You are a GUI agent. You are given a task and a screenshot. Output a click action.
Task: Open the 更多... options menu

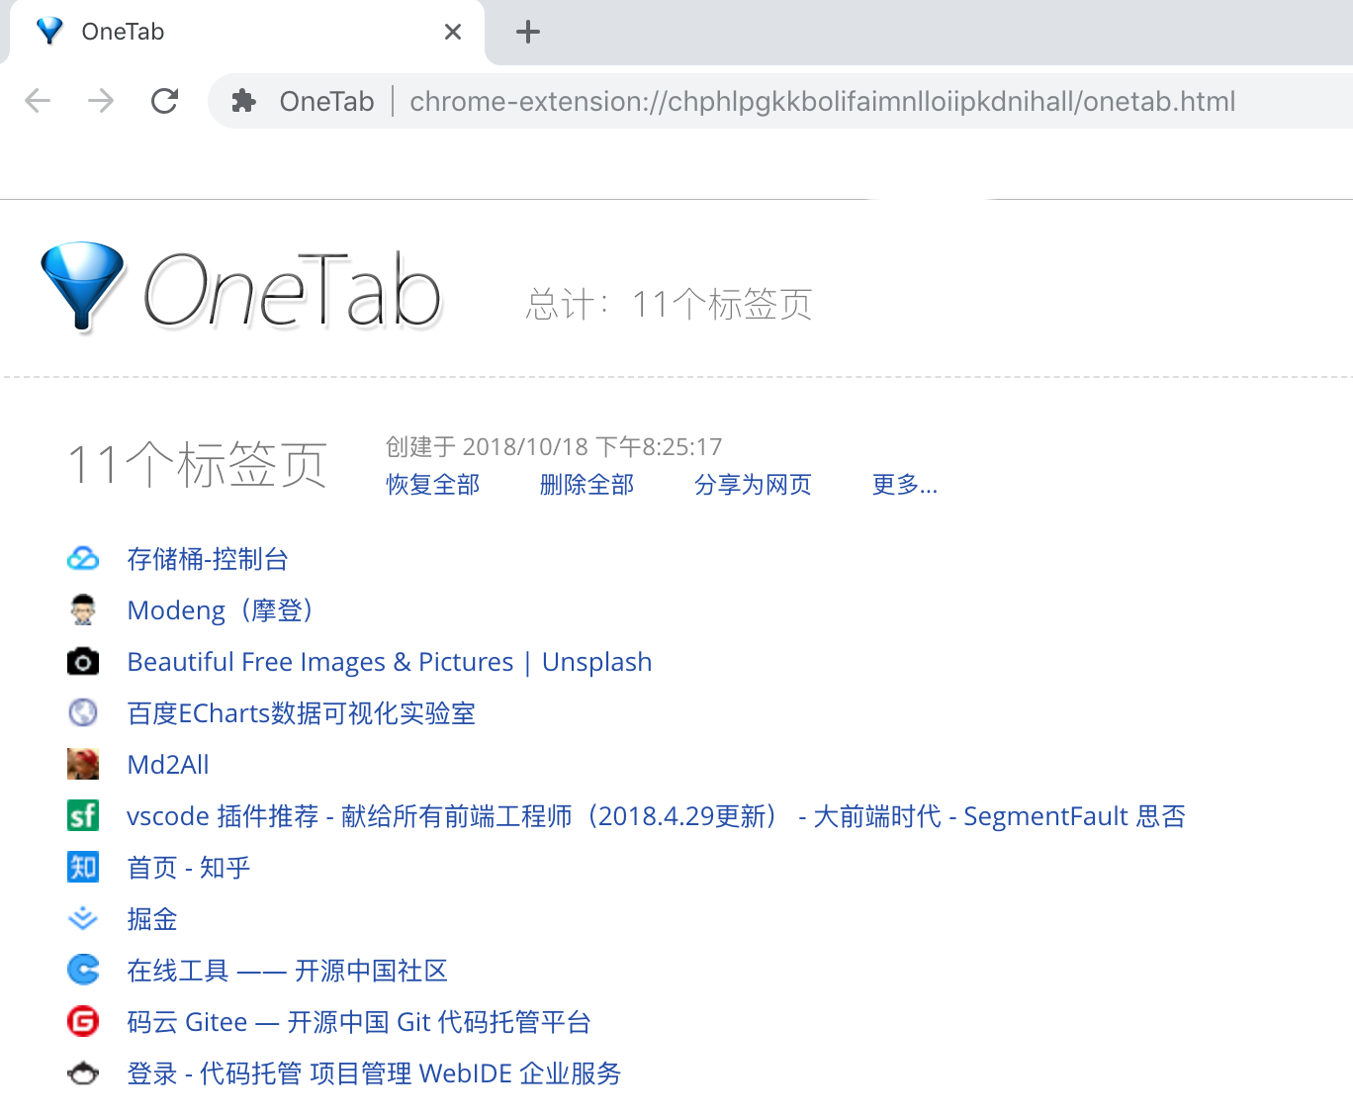904,485
